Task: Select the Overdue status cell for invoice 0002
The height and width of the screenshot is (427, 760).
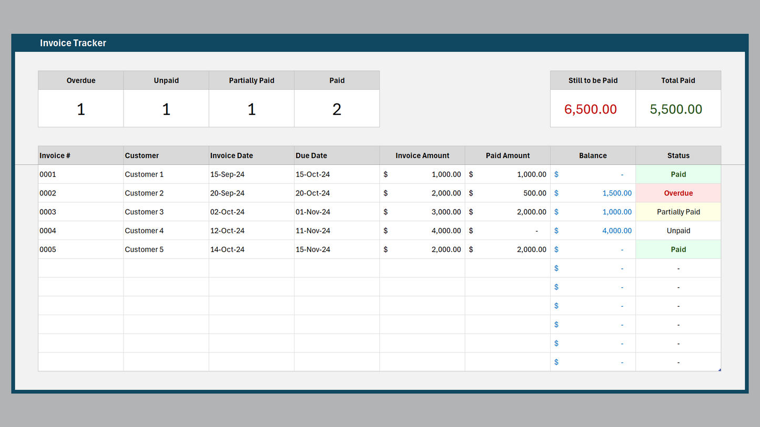Action: 678,193
